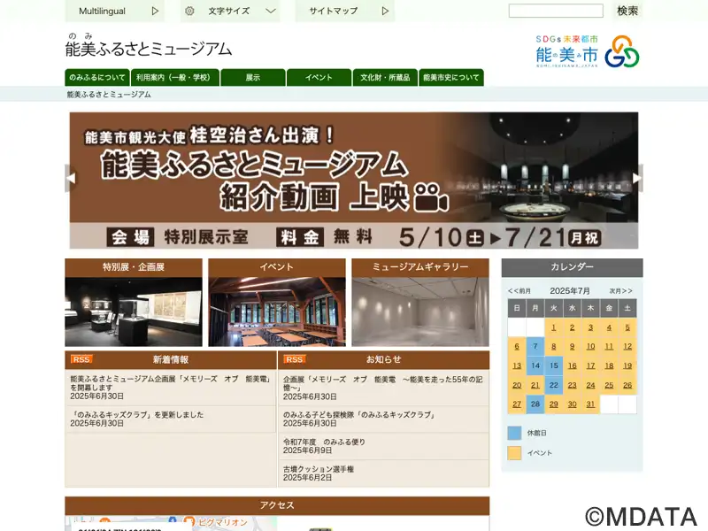
Task: Go to next month with 次月>>
Action: click(621, 291)
